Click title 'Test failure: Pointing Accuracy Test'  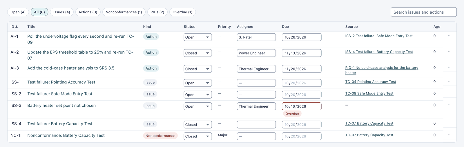[61, 82]
